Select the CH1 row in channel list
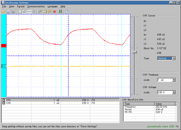Screen dimensions: 181x130 (61, 100)
